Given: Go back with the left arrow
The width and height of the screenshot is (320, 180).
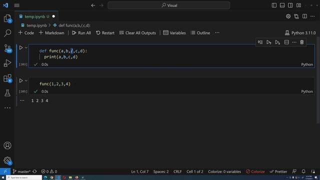Looking at the screenshot, I should point(93,5).
